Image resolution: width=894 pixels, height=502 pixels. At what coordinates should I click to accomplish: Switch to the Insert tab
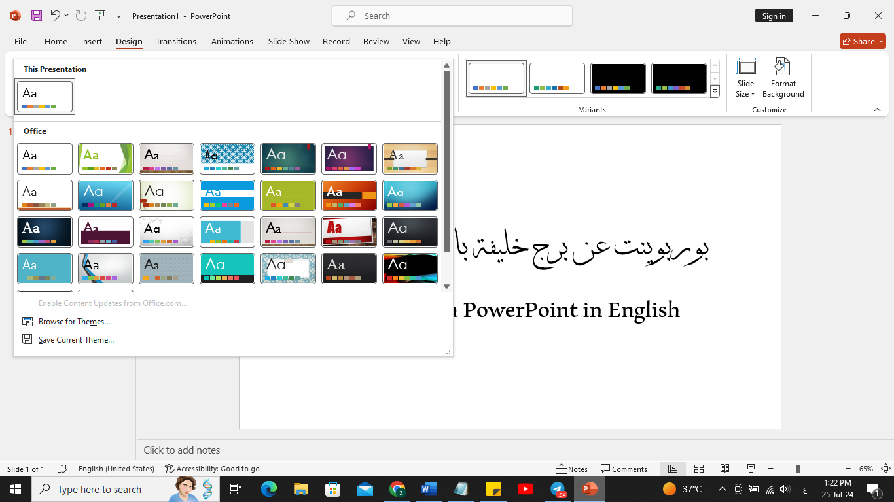coord(92,41)
